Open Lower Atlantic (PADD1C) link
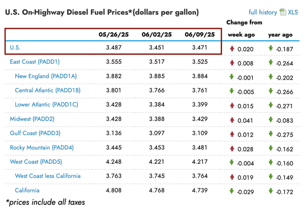The width and height of the screenshot is (308, 208). click(x=47, y=105)
